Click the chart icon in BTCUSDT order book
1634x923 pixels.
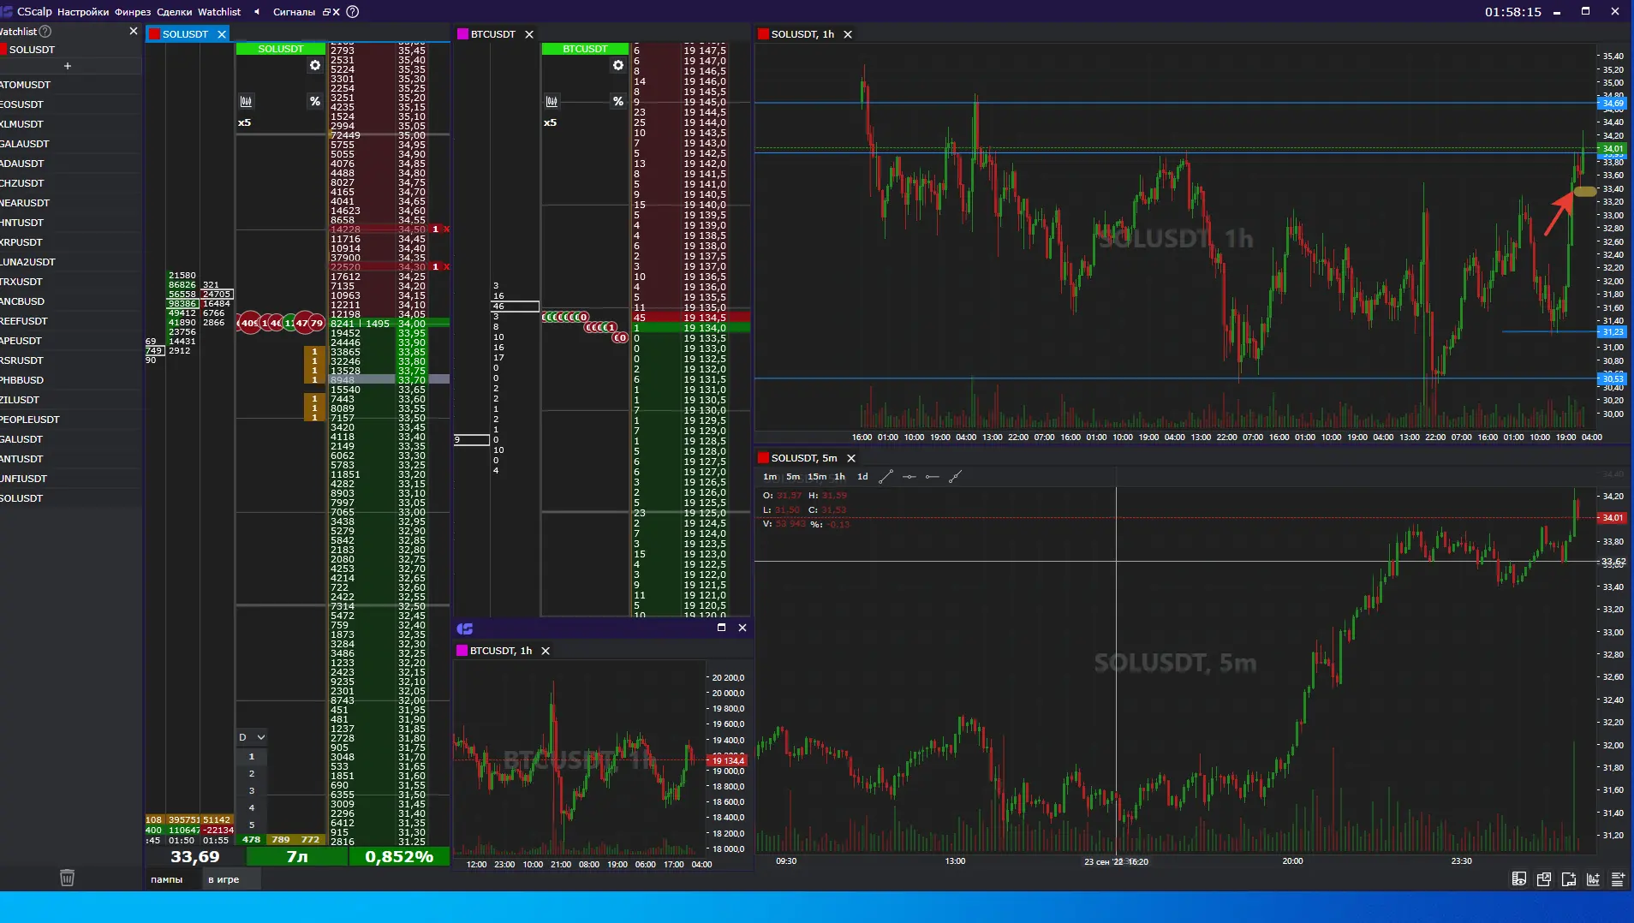[552, 101]
